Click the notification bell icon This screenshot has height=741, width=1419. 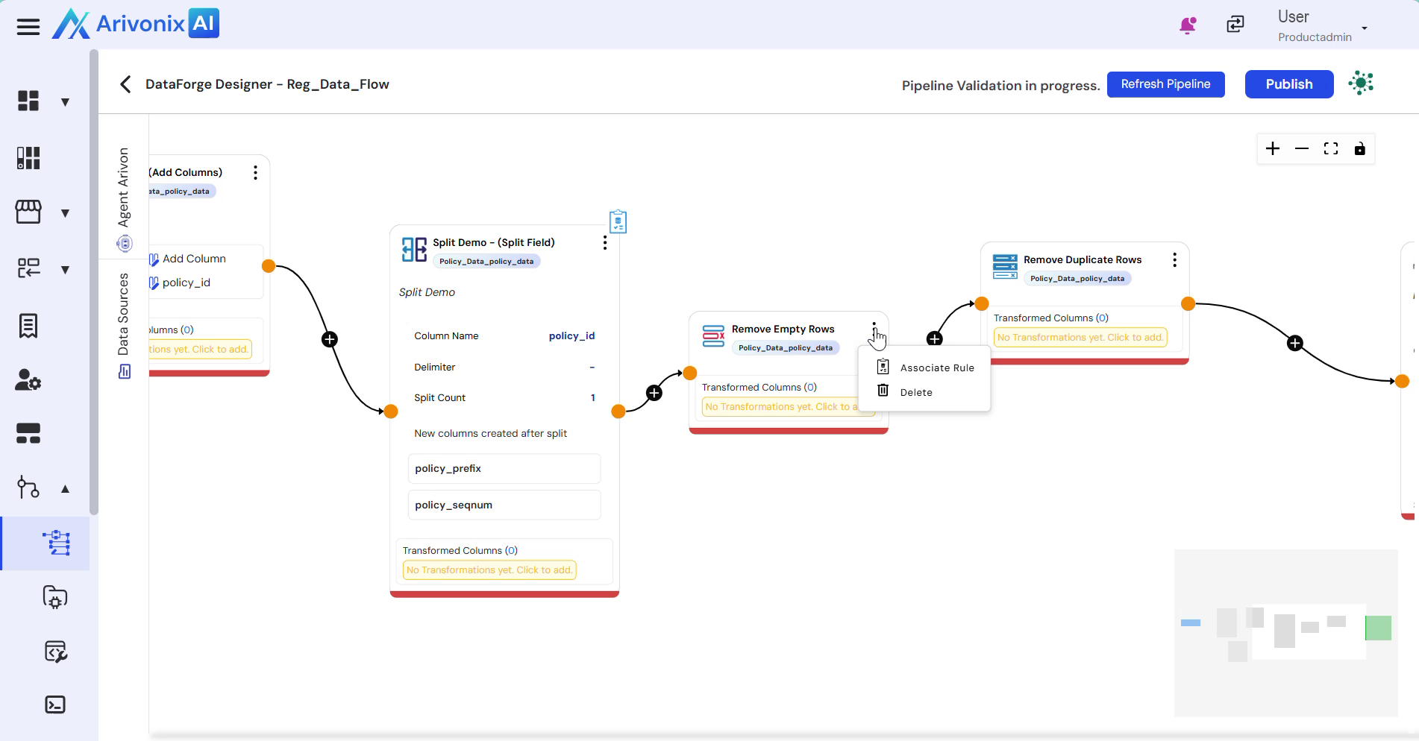(x=1187, y=25)
